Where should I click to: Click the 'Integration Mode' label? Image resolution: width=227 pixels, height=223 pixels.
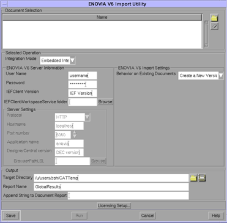21,59
